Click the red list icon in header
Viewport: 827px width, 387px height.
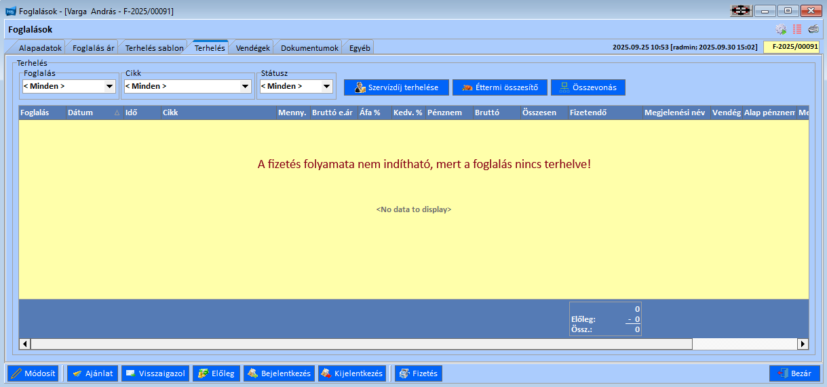pyautogui.click(x=797, y=29)
